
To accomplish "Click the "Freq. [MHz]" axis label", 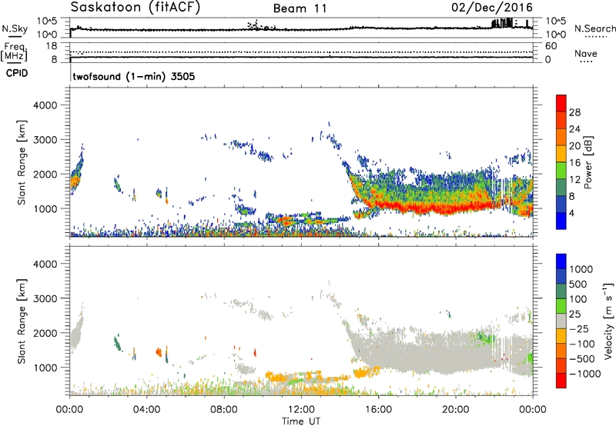I will [14, 52].
